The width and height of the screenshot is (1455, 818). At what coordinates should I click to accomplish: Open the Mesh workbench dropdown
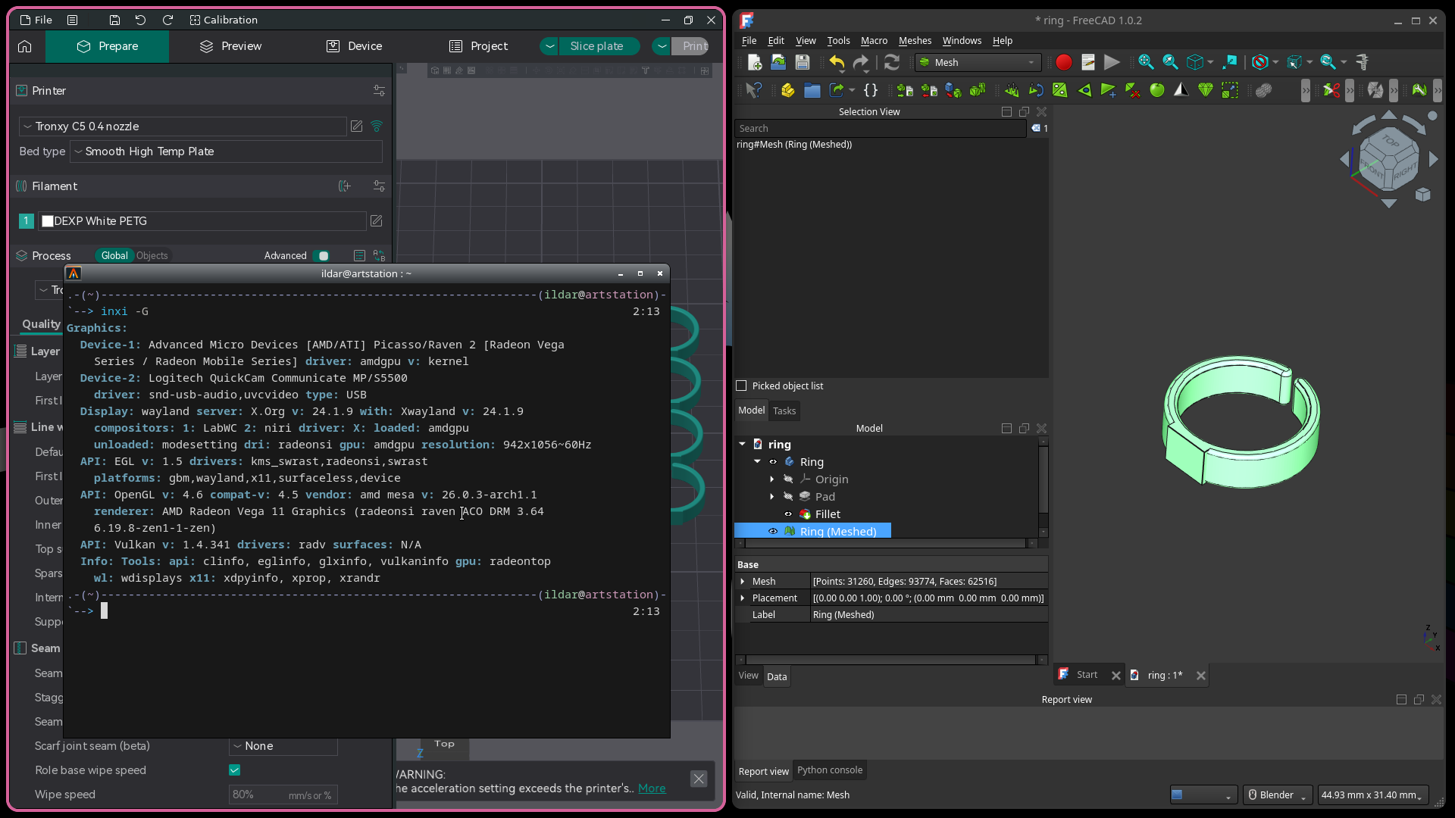click(978, 63)
